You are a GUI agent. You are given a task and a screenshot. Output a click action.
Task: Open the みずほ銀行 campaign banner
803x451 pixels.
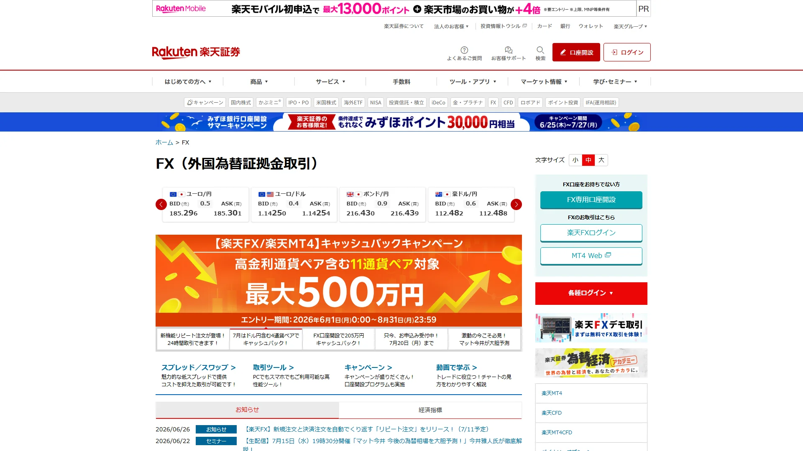pyautogui.click(x=401, y=122)
